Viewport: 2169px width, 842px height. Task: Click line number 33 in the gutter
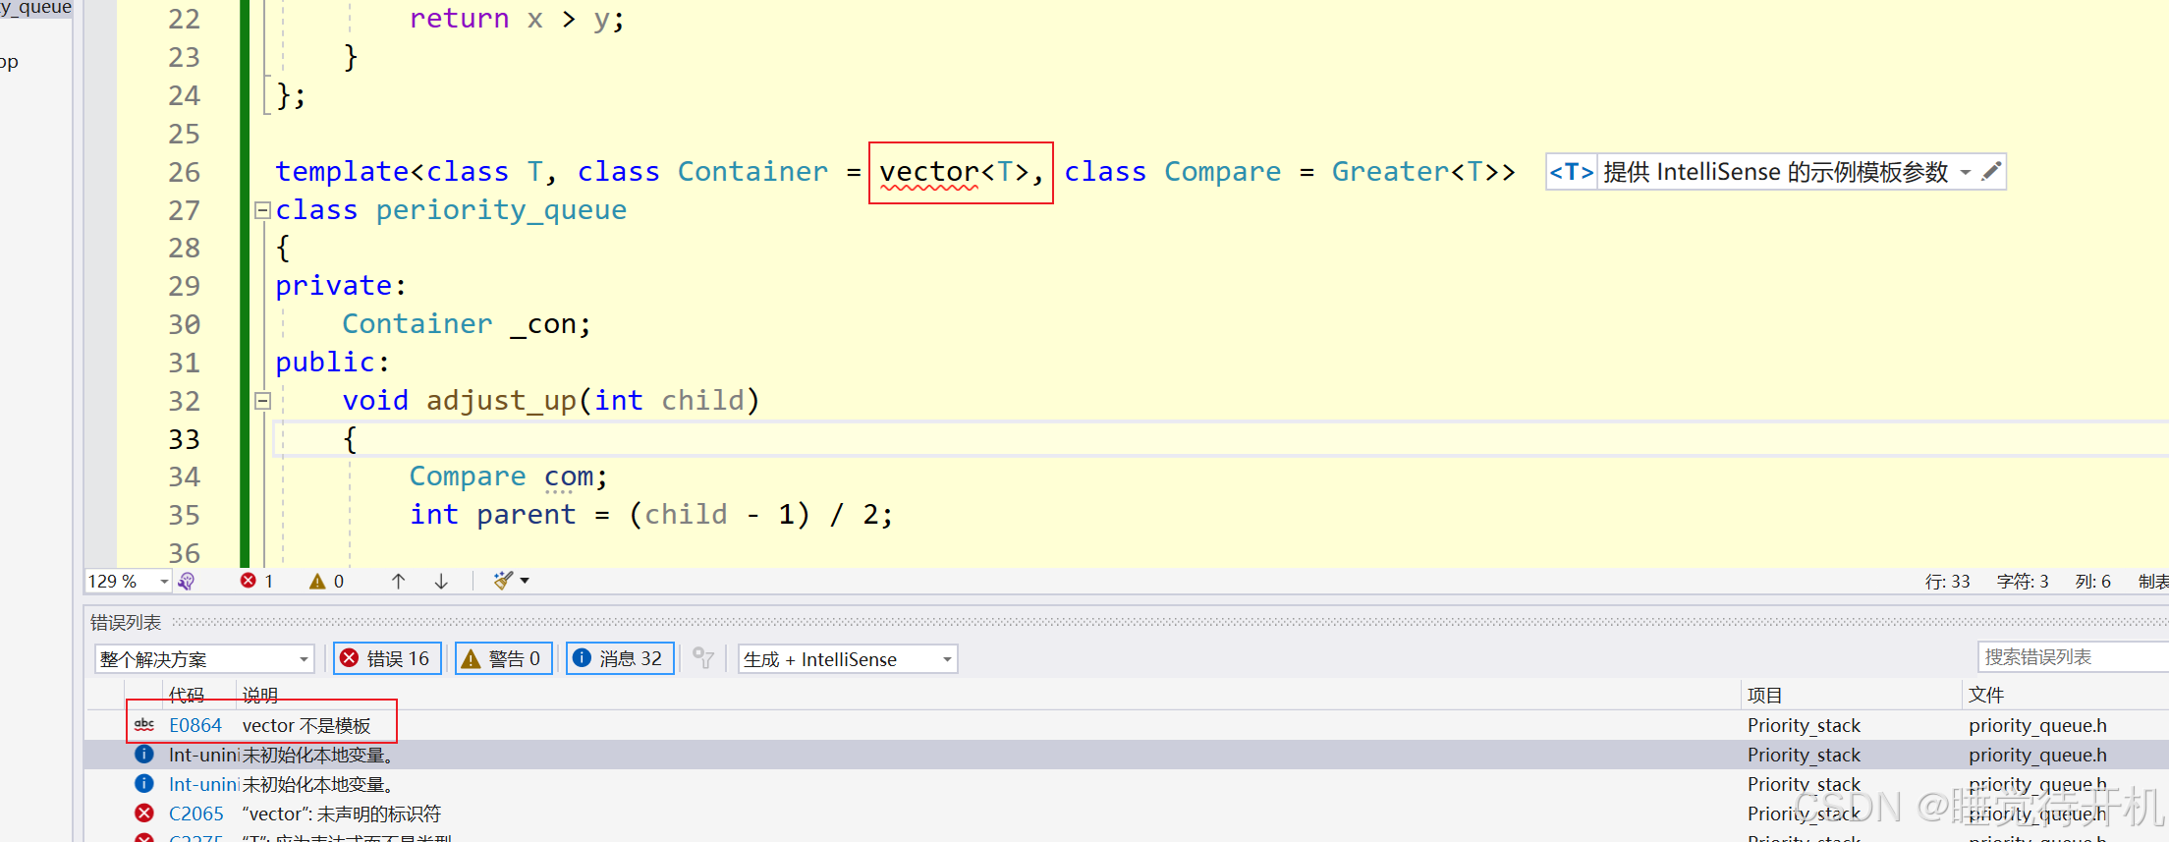184,439
